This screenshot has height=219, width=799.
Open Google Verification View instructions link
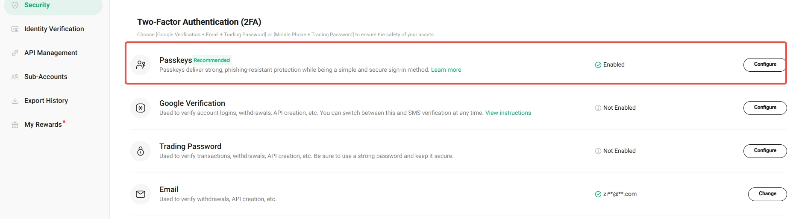pyautogui.click(x=508, y=113)
